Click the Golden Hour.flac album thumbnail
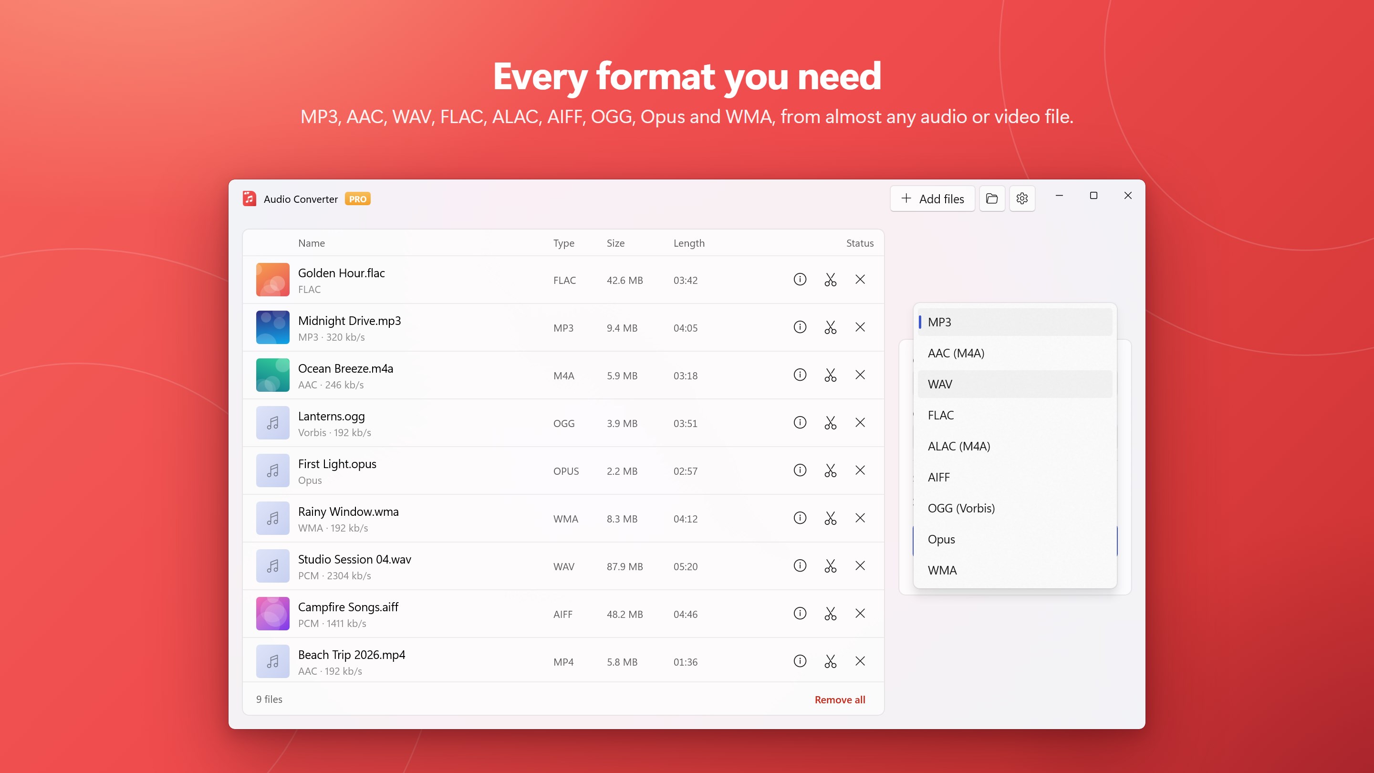 272,280
